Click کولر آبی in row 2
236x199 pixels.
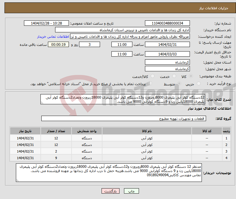tap(147, 145)
